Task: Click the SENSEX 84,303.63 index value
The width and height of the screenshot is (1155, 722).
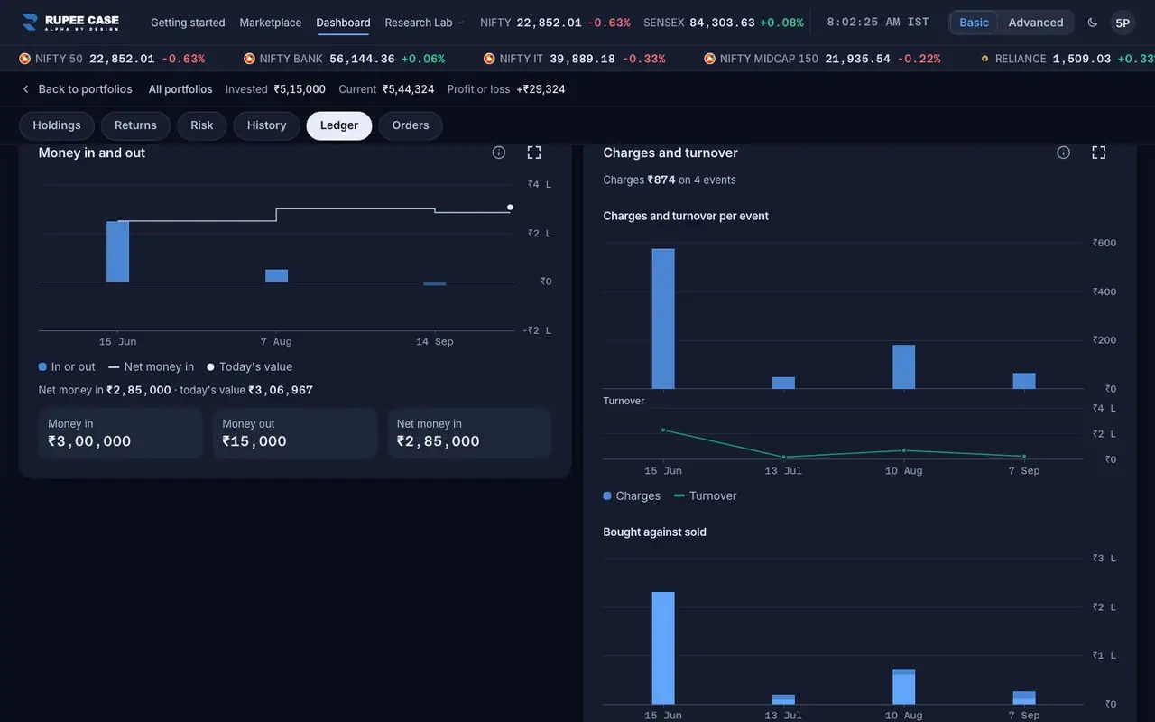Action: (722, 23)
